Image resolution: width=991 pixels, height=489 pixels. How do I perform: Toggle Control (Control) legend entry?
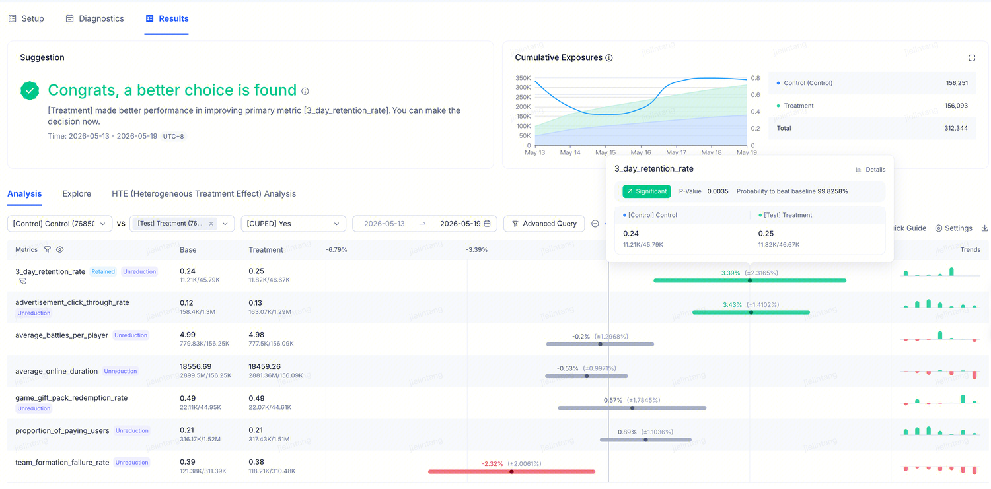pyautogui.click(x=807, y=83)
